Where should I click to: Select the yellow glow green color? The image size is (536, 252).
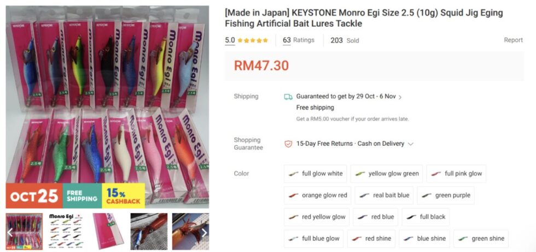tap(386, 173)
